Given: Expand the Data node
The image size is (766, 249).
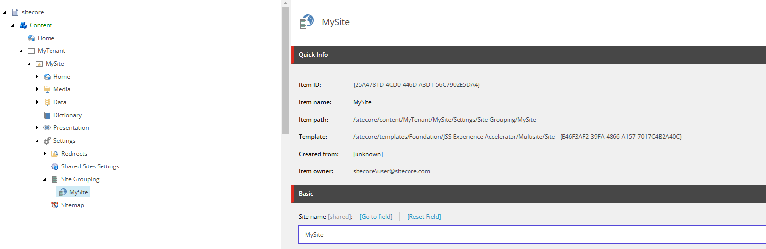Looking at the screenshot, I should click(x=37, y=102).
